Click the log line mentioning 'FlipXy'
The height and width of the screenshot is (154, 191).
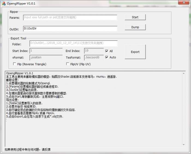click(31, 113)
